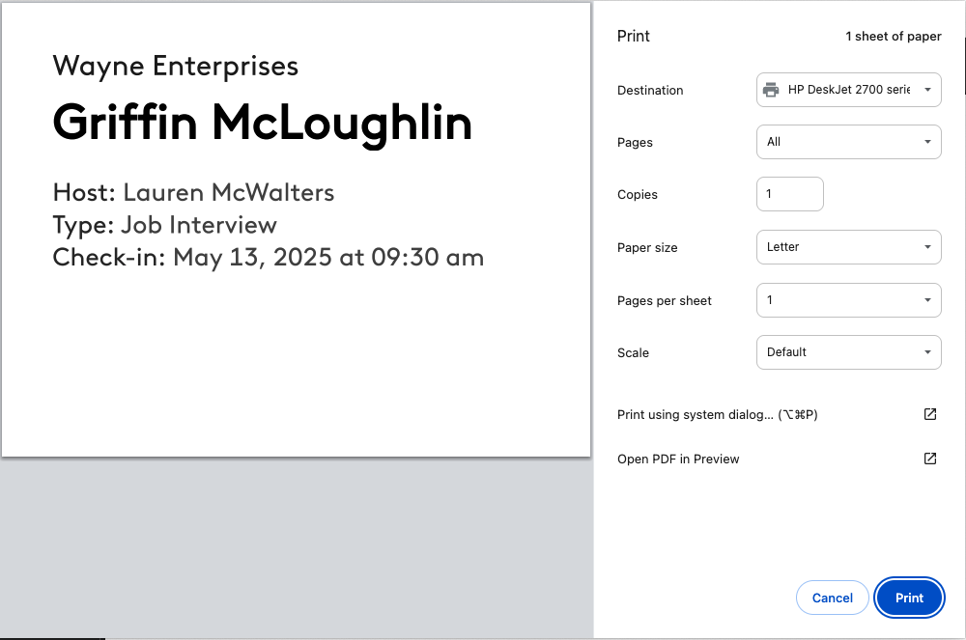Viewport: 966px width, 640px height.
Task: Click the Copies label
Action: tap(637, 194)
